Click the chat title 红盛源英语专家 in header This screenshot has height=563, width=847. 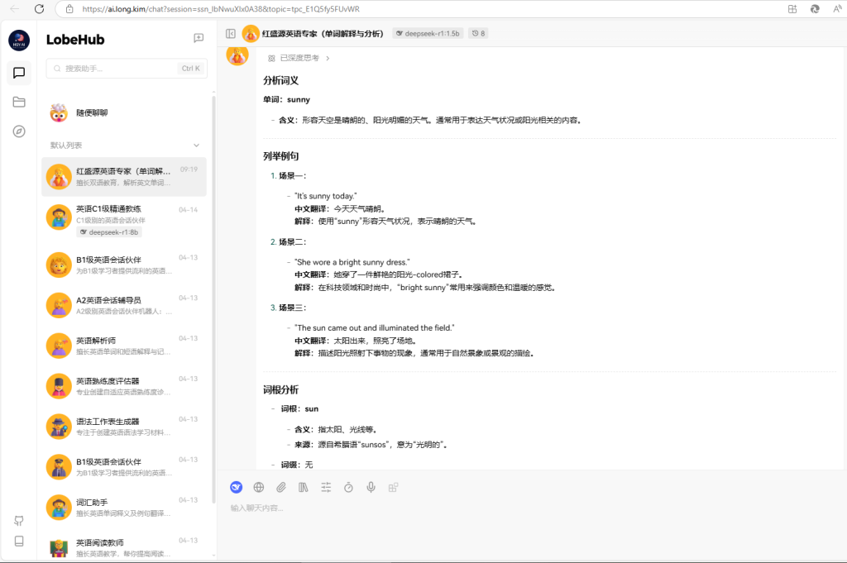tap(323, 33)
